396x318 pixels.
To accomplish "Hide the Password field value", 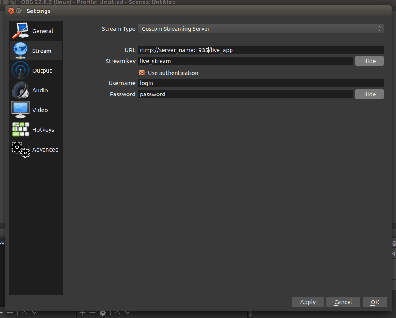I will [369, 94].
